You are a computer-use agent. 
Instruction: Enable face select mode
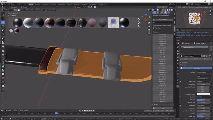pyautogui.click(x=19, y=10)
